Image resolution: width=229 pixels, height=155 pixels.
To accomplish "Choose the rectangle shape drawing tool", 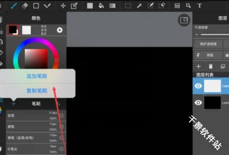I will (x=36, y=6).
